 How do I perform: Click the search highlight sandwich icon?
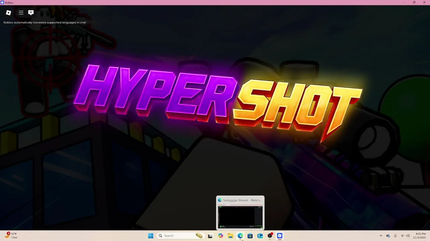click(199, 236)
